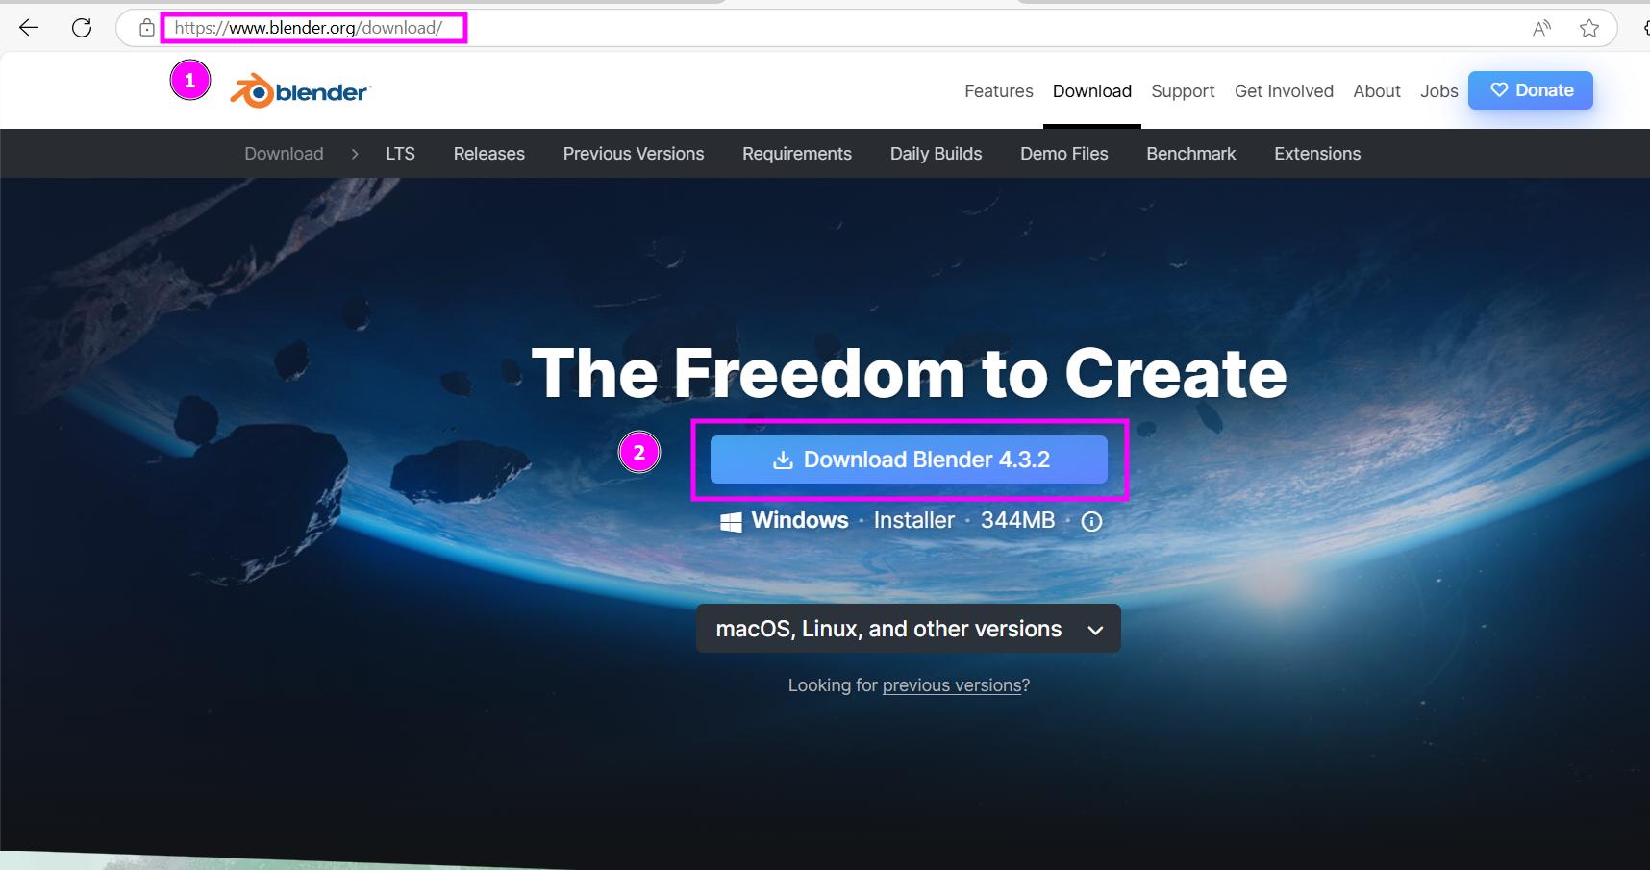Open the Read Aloud icon in address bar
Image resolution: width=1650 pixels, height=870 pixels.
(1541, 28)
